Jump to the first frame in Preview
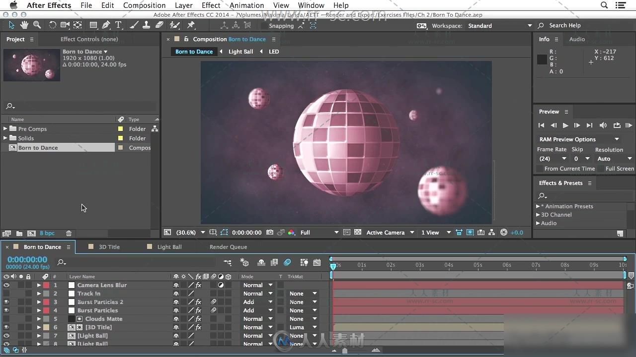The image size is (636, 357). point(541,125)
